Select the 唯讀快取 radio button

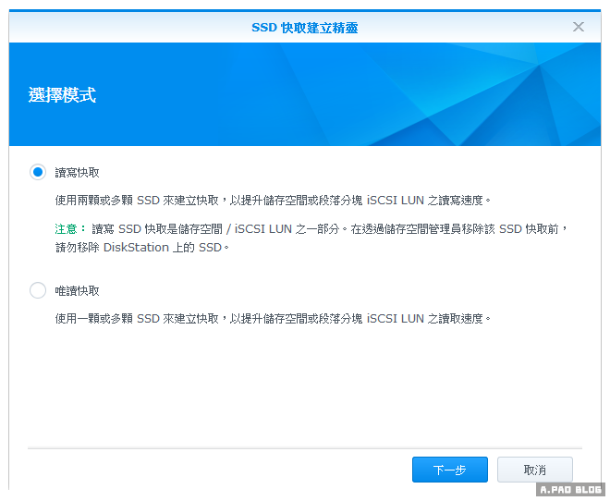(38, 290)
